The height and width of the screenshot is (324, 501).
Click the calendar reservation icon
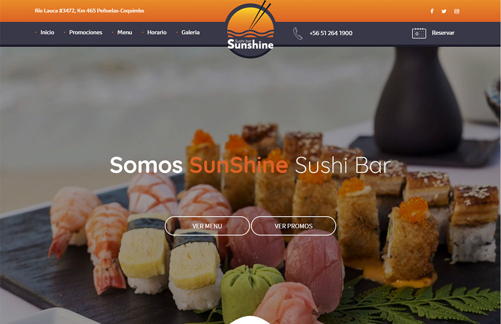click(x=419, y=33)
